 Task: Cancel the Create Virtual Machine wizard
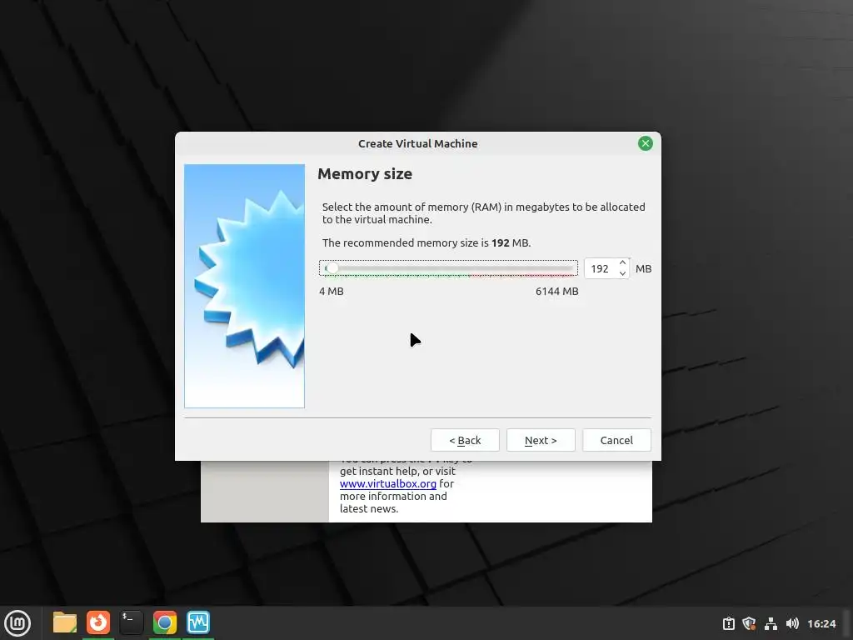click(616, 440)
